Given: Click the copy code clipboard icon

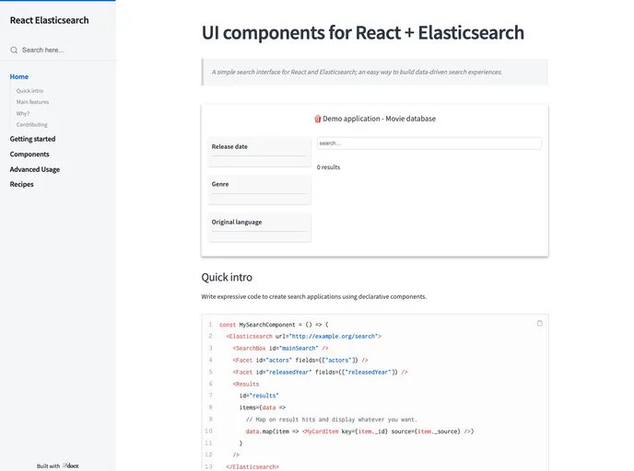Looking at the screenshot, I should click(539, 323).
